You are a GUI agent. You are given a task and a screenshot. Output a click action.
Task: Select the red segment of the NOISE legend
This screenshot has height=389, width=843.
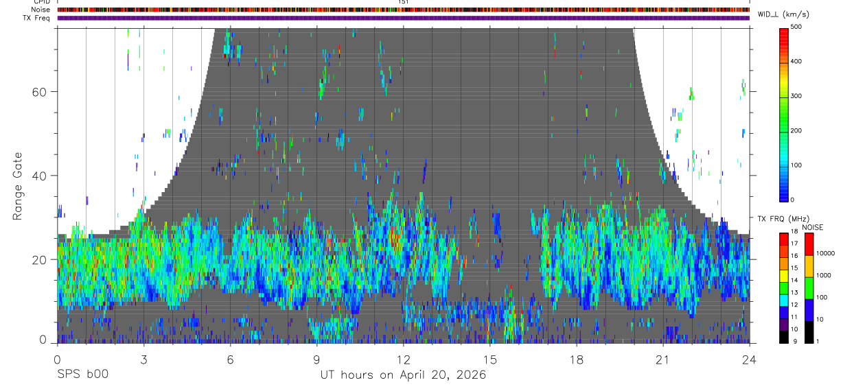(809, 243)
